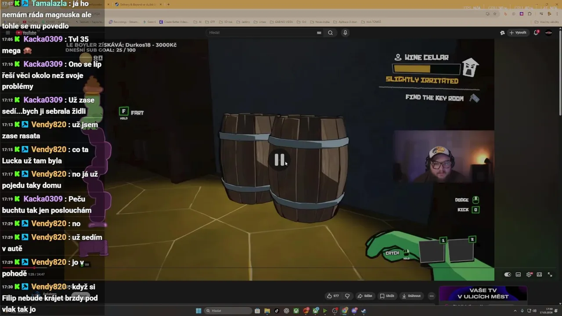
Task: Open Nová složka bookmark folder
Action: click(x=320, y=22)
